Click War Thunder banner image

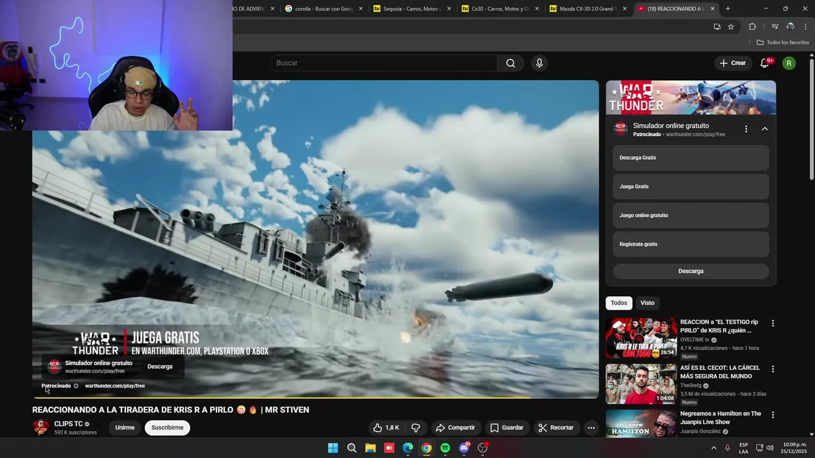(691, 97)
